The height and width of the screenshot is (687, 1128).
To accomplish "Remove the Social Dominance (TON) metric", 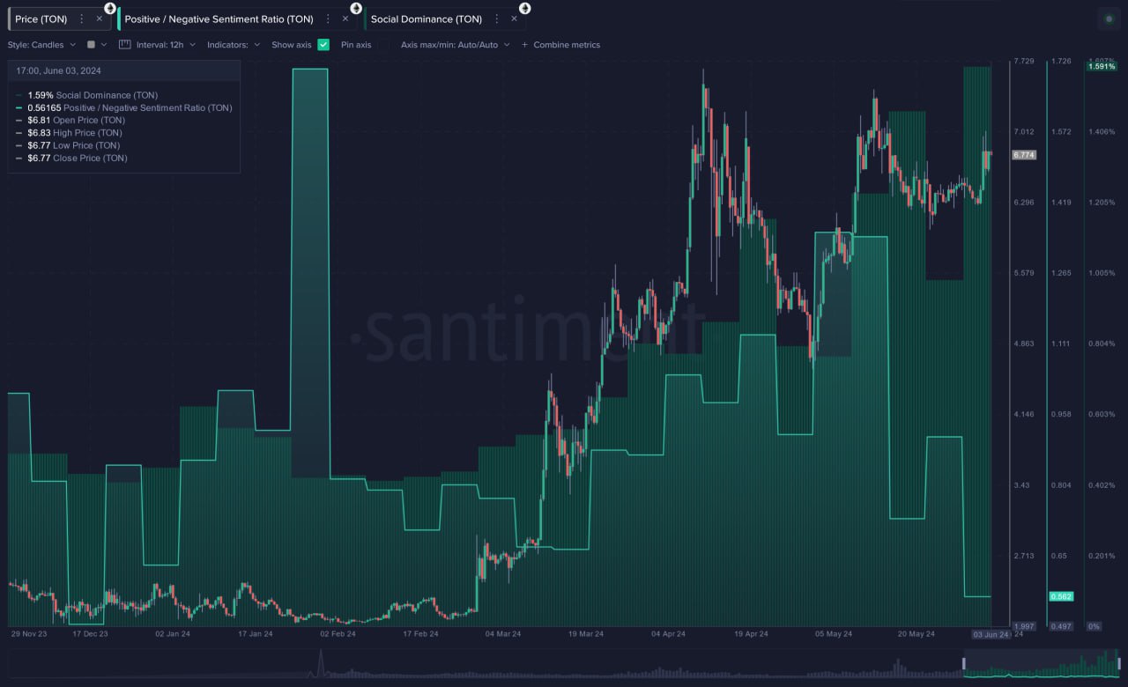I will [514, 18].
